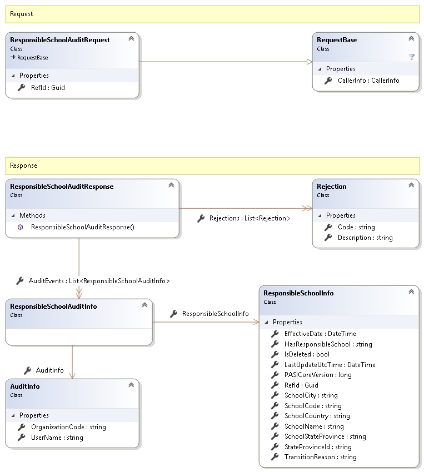Collapse Methods section in ResponsibleSchoolAuditResponse
The width and height of the screenshot is (424, 472).
(x=13, y=215)
